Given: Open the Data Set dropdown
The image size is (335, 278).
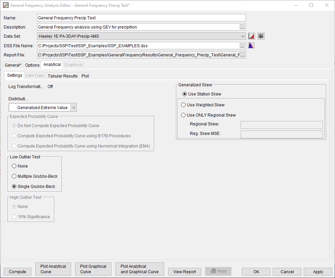Looking at the screenshot, I should 243,36.
